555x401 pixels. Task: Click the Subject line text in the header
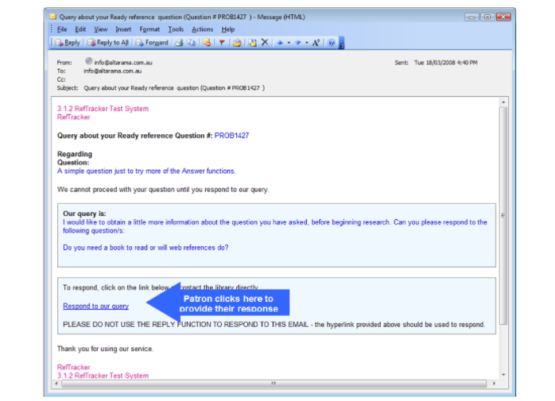pos(174,88)
